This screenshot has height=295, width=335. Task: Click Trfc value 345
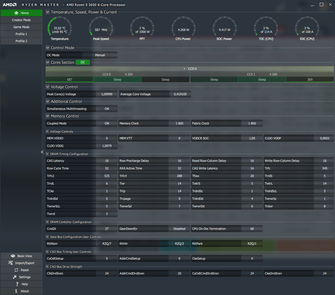pyautogui.click(x=324, y=168)
